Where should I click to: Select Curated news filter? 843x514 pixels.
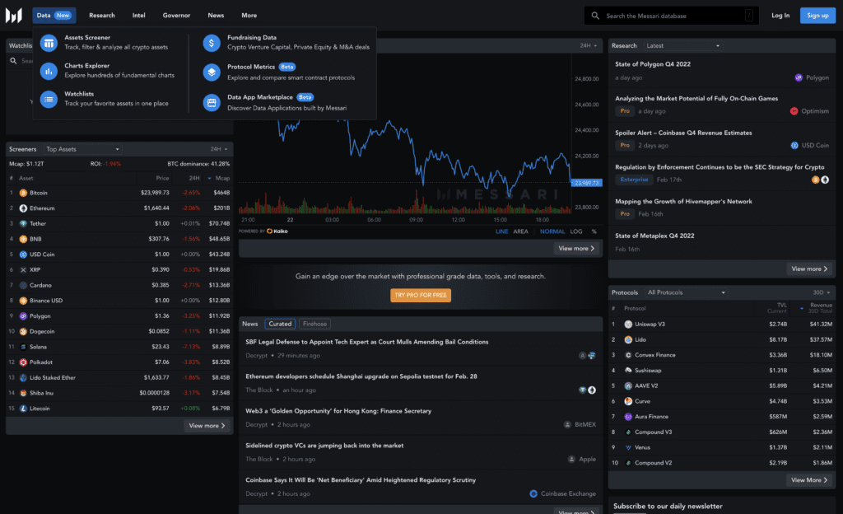[x=280, y=324]
